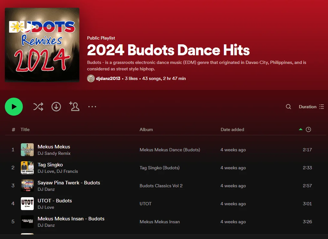Viewport: 328px width, 239px height.
Task: Click the Budots playlist description text
Action: click(197, 66)
